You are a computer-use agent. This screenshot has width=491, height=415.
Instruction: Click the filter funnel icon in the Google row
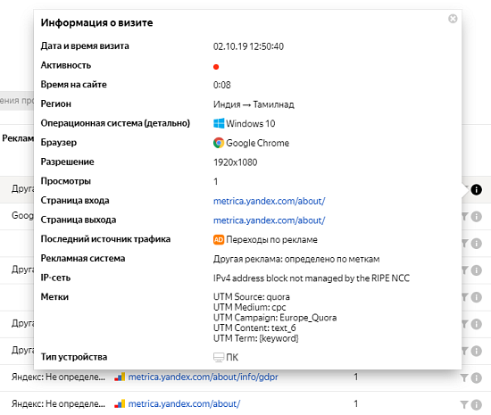pyautogui.click(x=465, y=216)
